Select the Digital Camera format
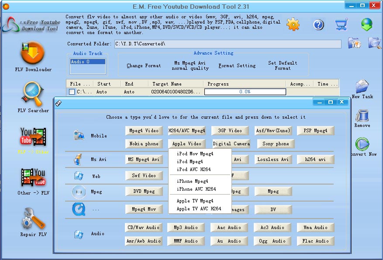Image resolution: width=383 pixels, height=260 pixels. point(231,144)
